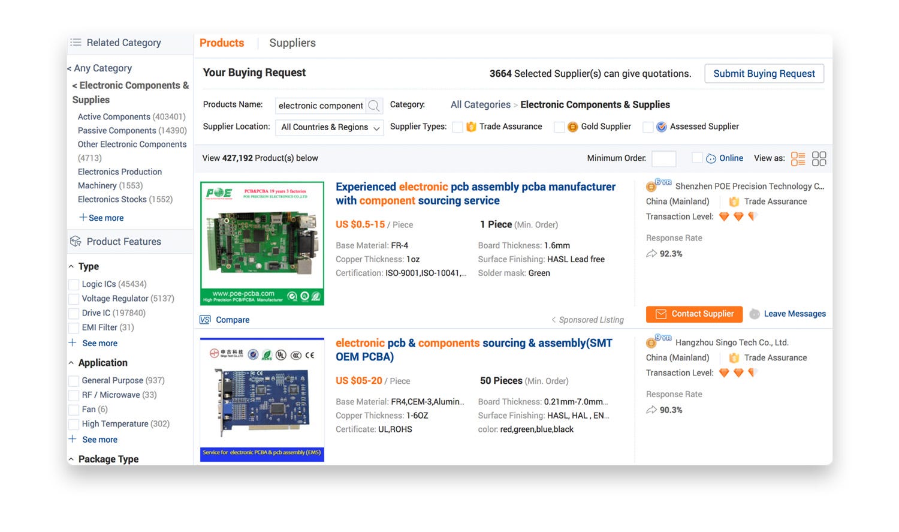Click plus icon beside See more under Type
This screenshot has width=899, height=532.
(x=73, y=342)
